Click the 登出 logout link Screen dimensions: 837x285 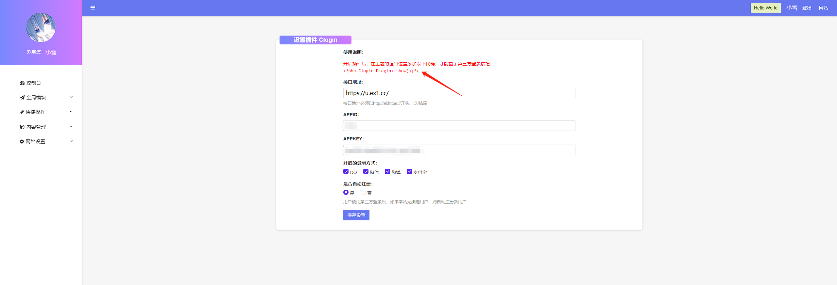pyautogui.click(x=807, y=8)
